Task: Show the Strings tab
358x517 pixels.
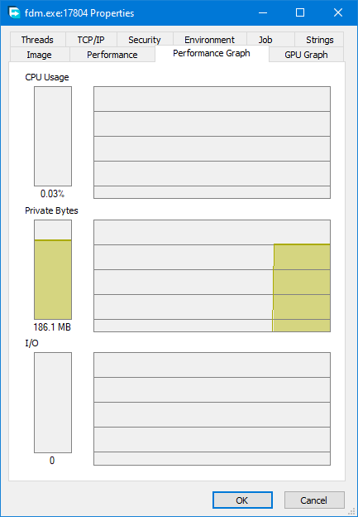Action: 319,40
